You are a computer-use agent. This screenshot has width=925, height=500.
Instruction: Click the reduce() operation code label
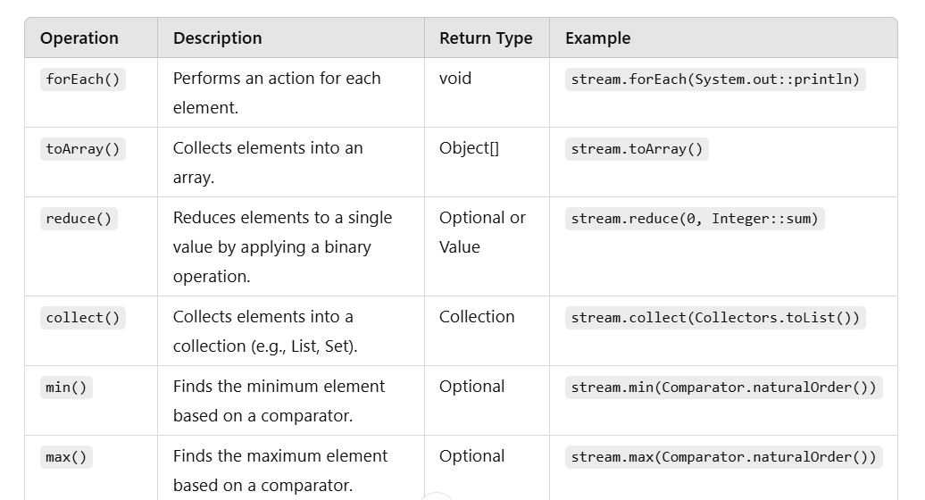[79, 219]
